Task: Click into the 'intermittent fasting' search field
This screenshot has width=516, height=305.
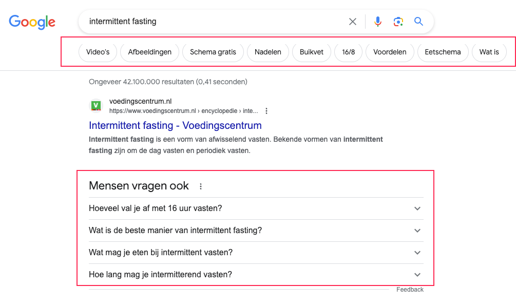Action: (214, 22)
